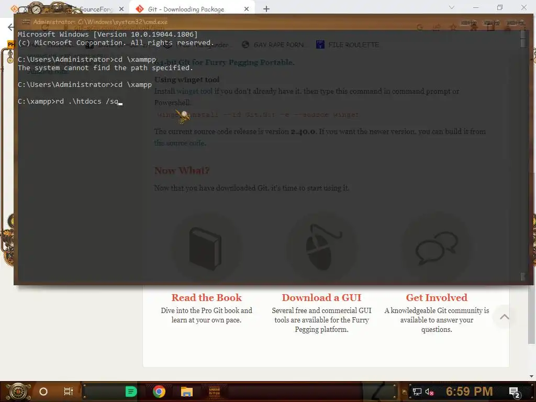This screenshot has height=402, width=536.
Task: Switch to the SourceForge tab
Action: [96, 9]
